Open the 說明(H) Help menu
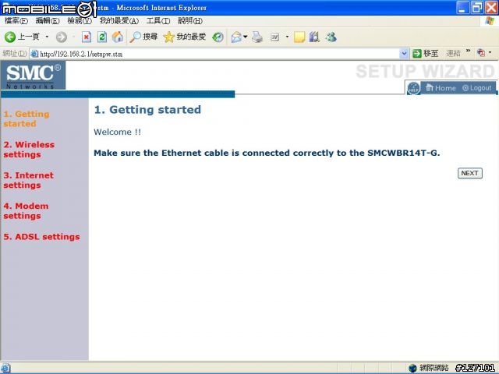Viewport: 499px width, 374px height. point(190,21)
